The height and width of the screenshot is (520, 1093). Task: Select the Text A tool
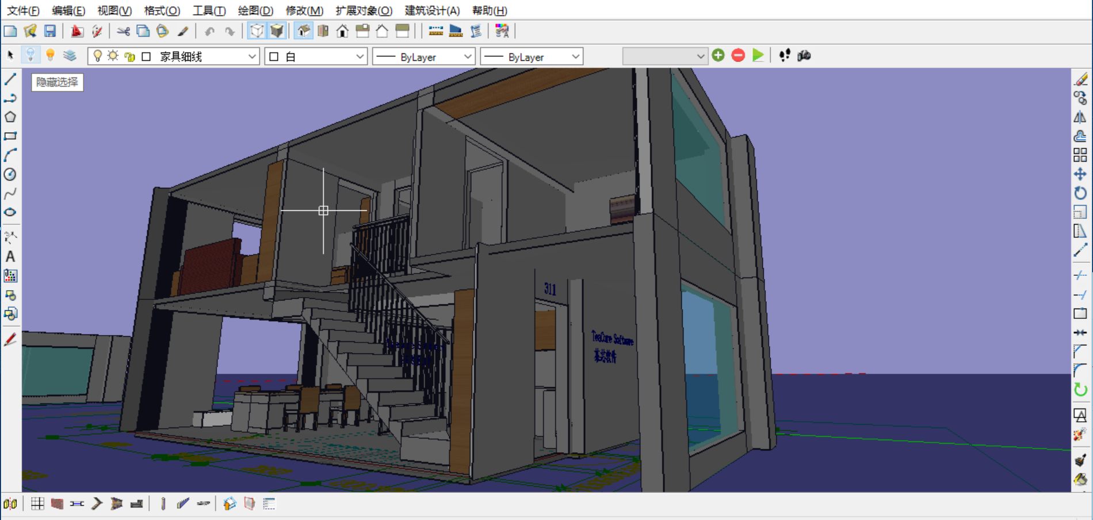(10, 257)
